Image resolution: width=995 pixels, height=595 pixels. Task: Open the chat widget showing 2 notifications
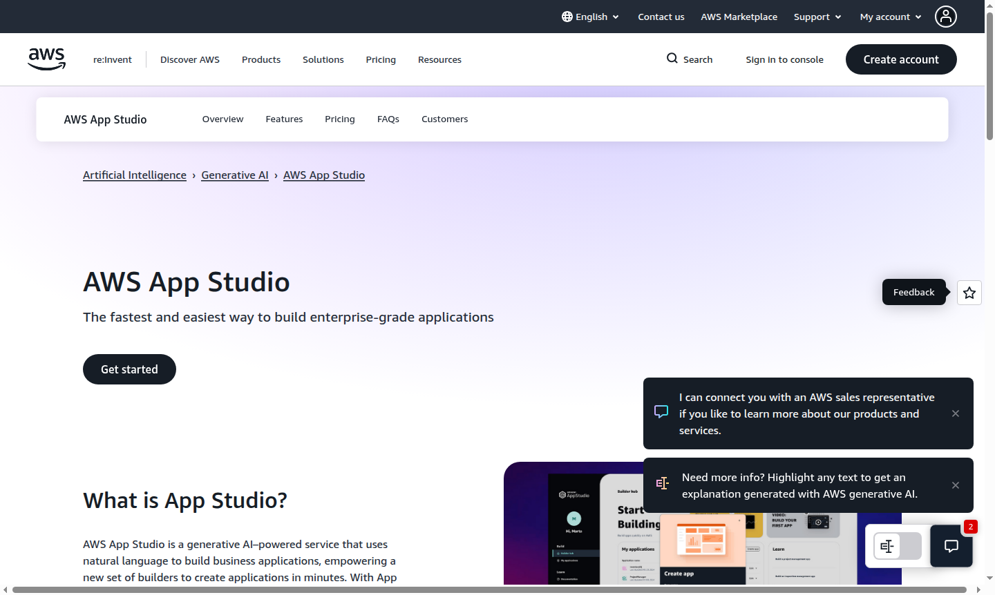point(951,546)
